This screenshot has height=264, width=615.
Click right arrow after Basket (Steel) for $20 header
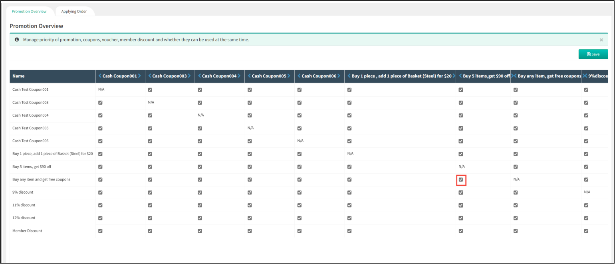[454, 76]
